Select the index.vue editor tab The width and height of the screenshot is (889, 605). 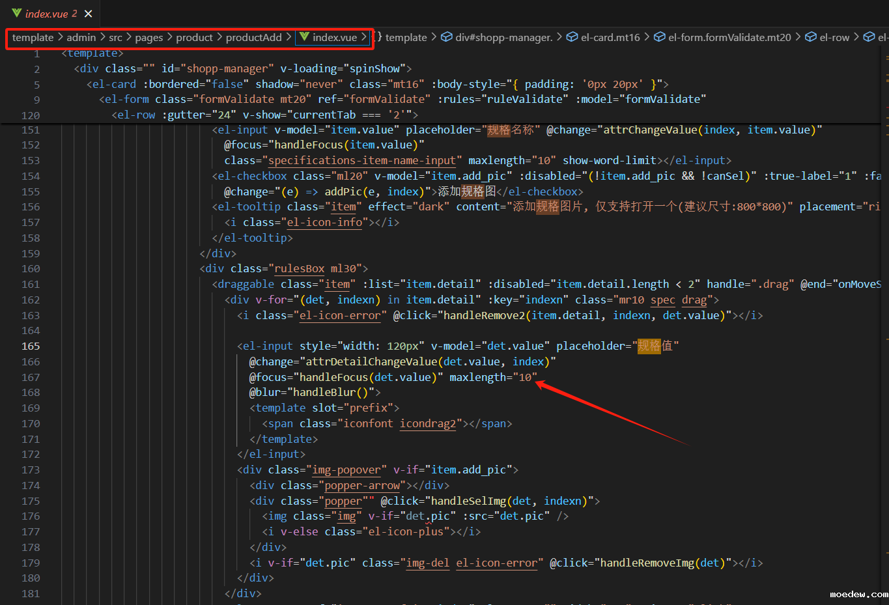[x=46, y=14]
